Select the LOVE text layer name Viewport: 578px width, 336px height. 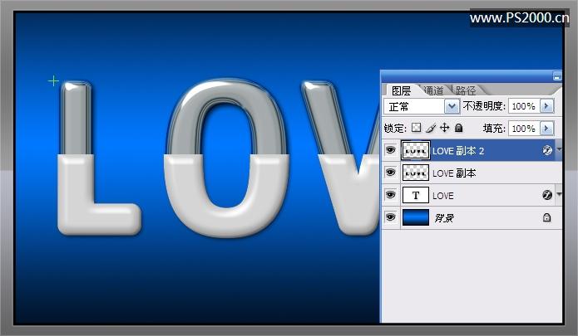coord(443,196)
